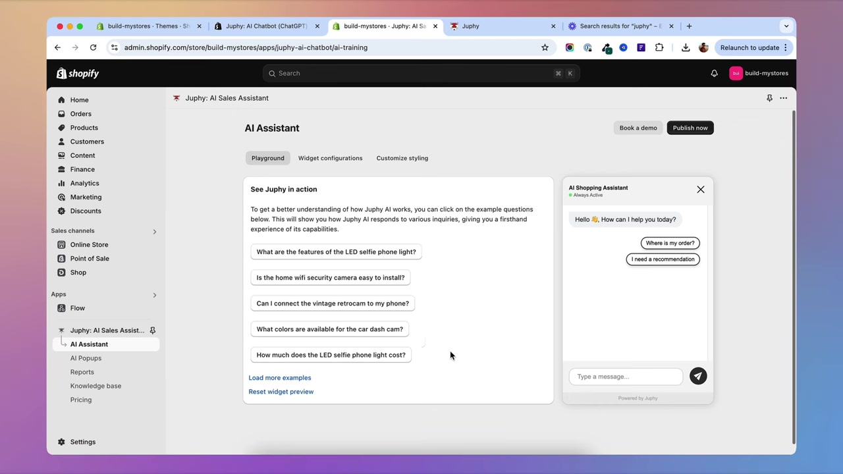843x474 pixels.
Task: Open the three-dot app menu
Action: click(x=783, y=98)
